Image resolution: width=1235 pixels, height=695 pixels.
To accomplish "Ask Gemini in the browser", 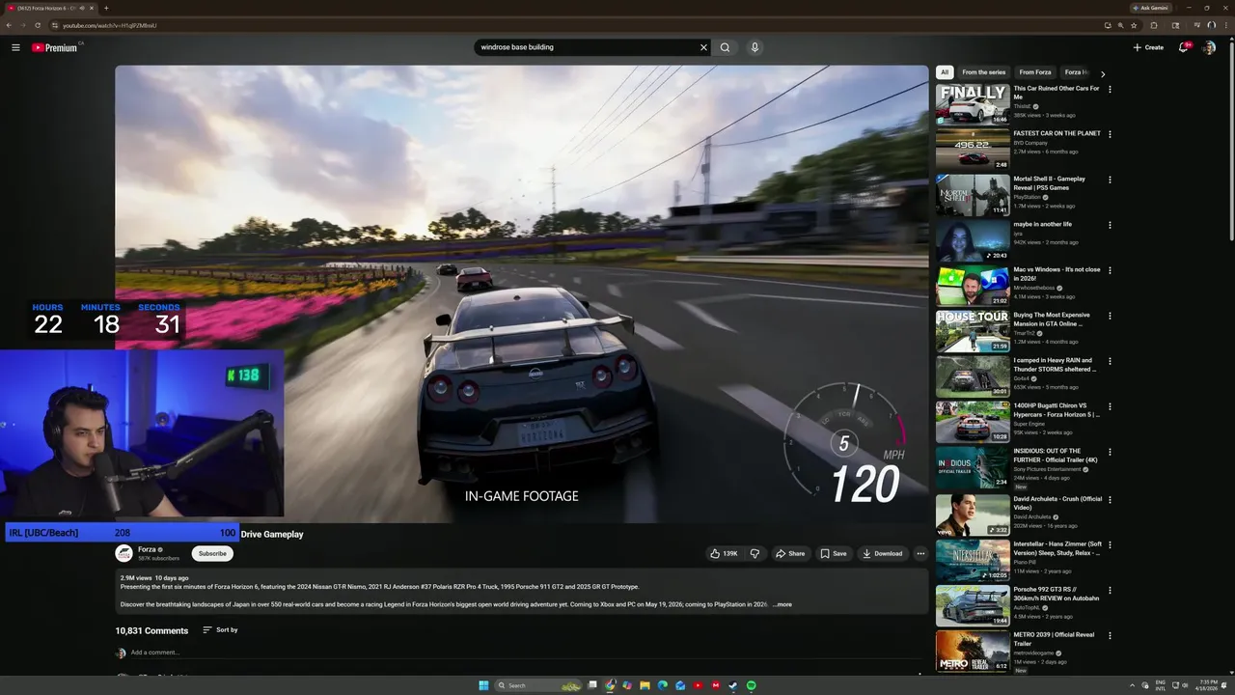I will coord(1150,8).
